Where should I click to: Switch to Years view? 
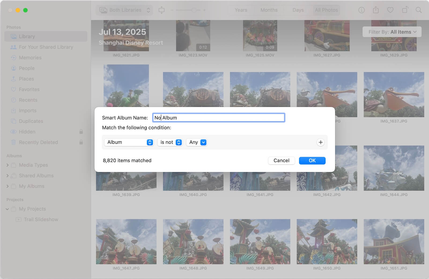click(241, 10)
